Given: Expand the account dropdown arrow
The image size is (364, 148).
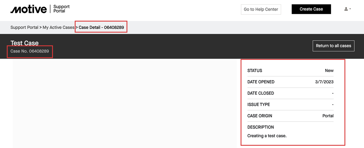Looking at the screenshot, I should [350, 9].
